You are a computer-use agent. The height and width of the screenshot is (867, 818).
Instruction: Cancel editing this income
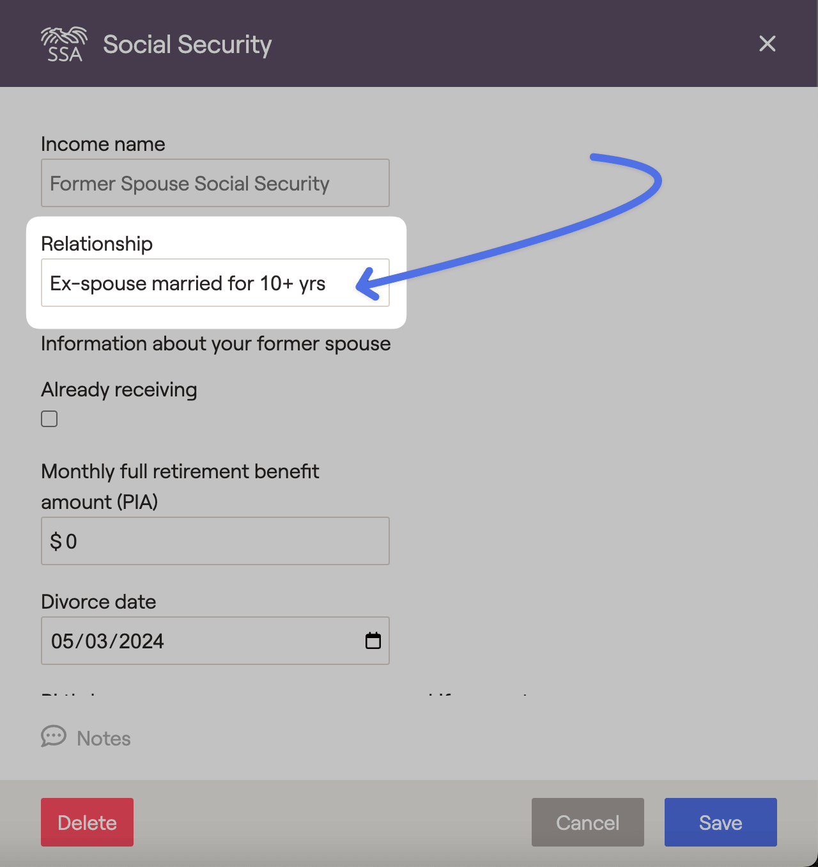(x=587, y=822)
